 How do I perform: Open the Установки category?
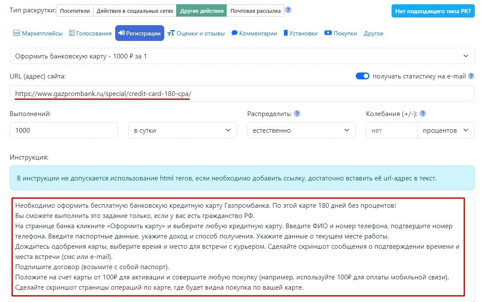pos(300,33)
